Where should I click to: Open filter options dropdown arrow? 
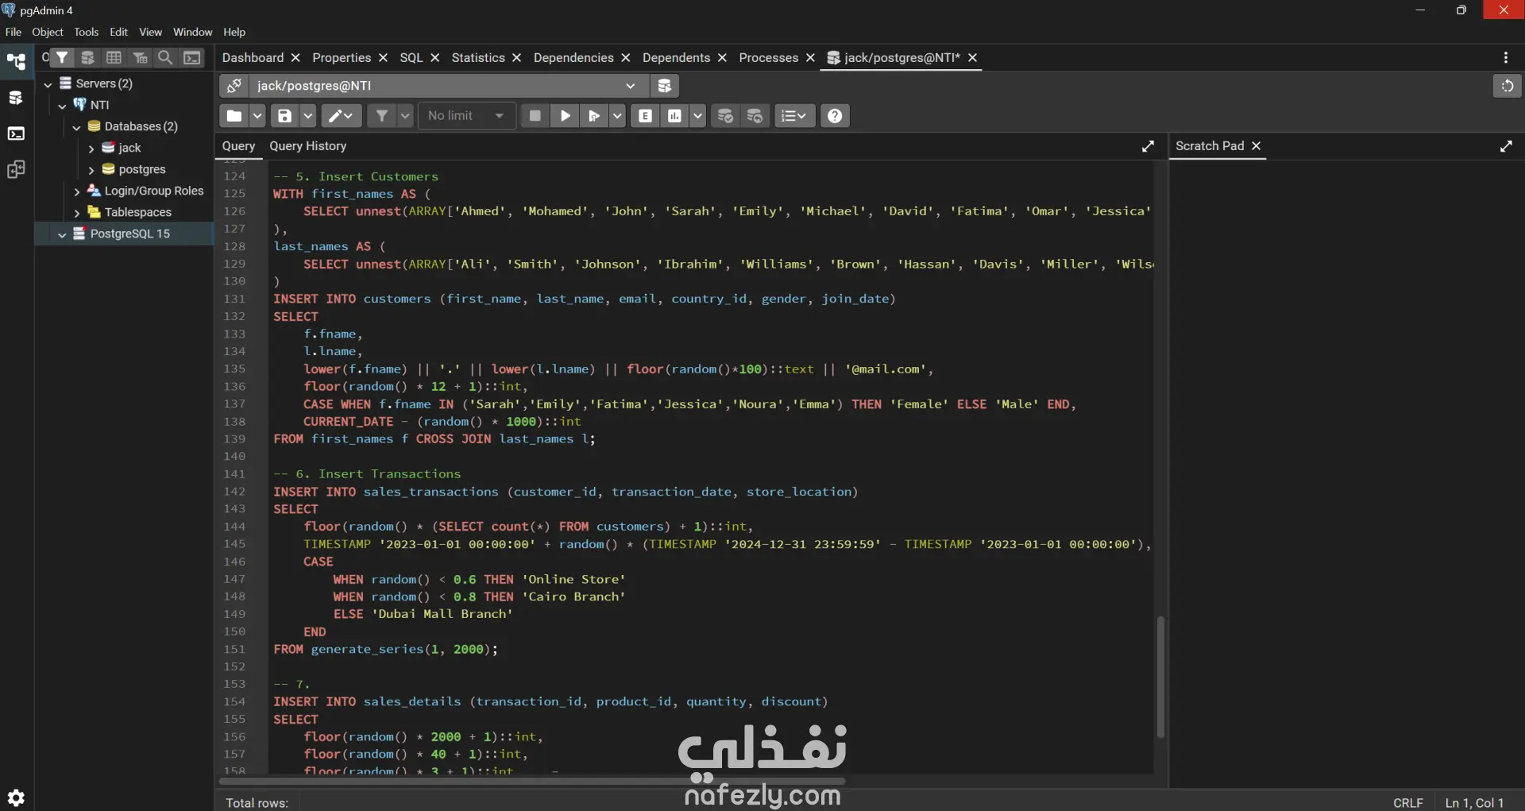[405, 116]
